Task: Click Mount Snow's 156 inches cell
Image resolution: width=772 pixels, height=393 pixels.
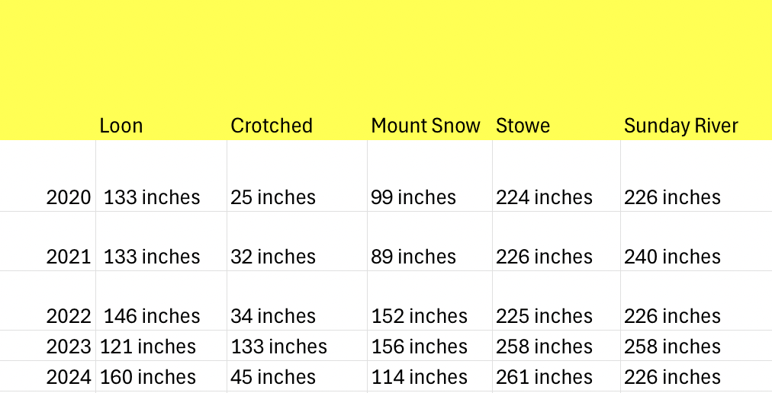Action: tap(420, 347)
